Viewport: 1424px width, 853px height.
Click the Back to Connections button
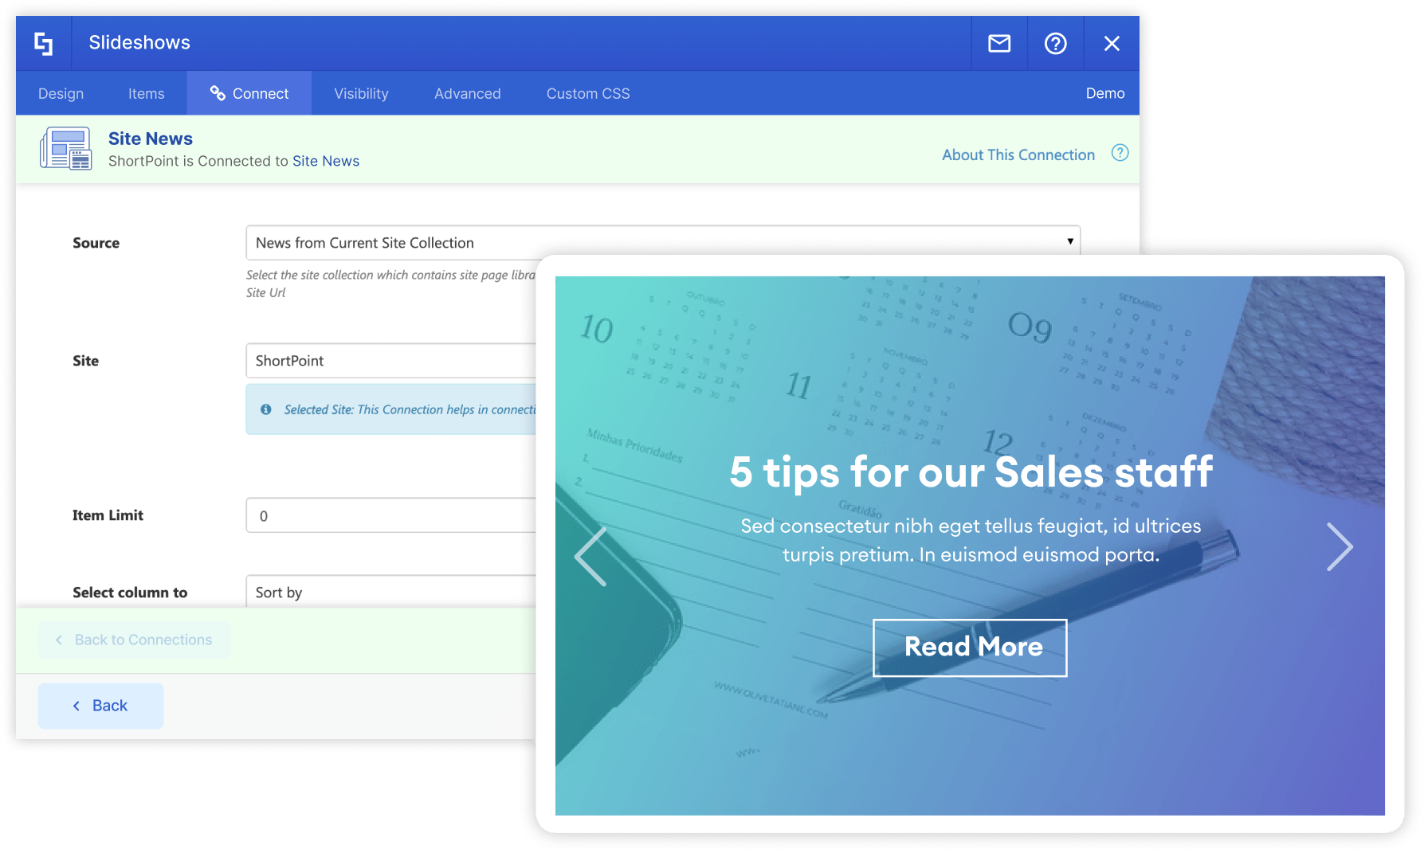pyautogui.click(x=134, y=640)
